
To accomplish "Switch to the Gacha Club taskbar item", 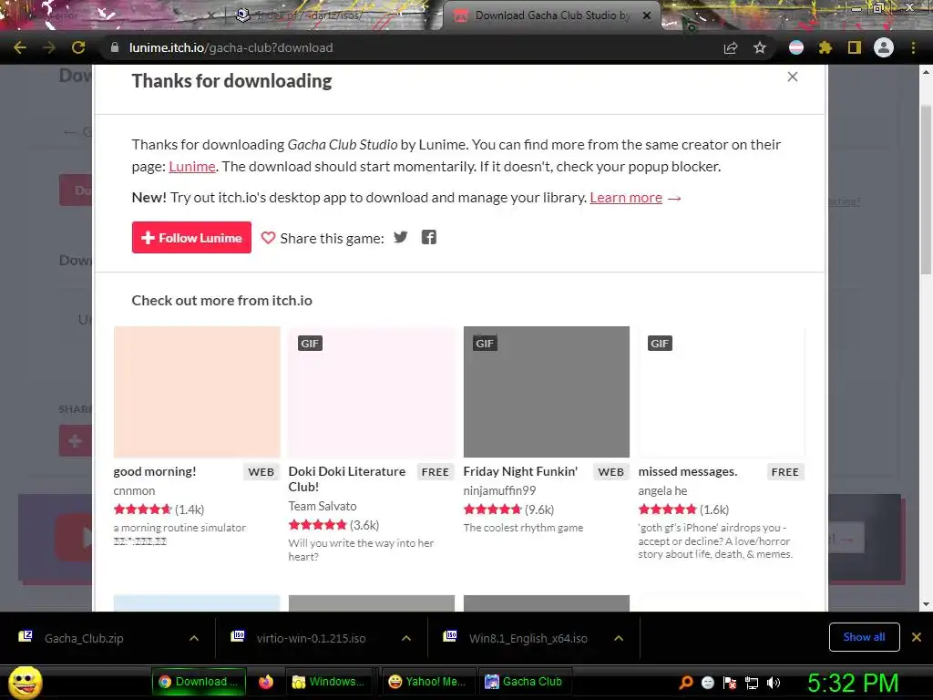I will [524, 682].
